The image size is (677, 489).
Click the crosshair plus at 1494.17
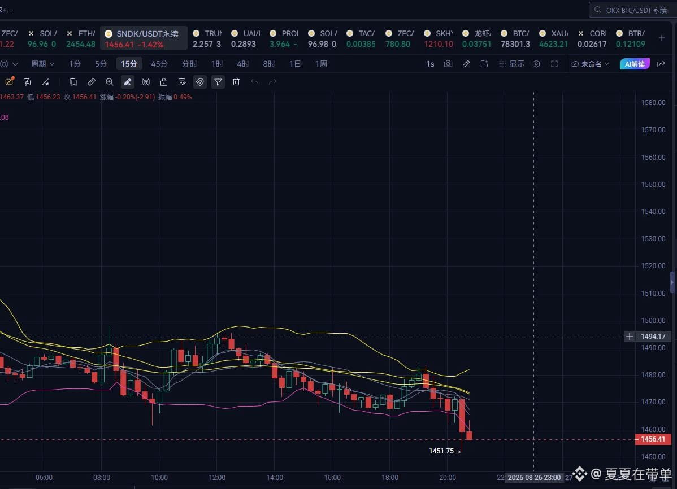click(x=630, y=336)
